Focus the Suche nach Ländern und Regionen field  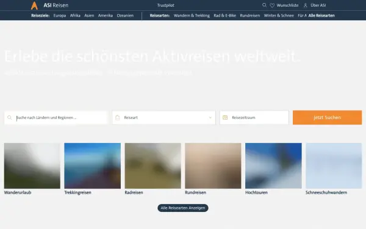click(56, 117)
